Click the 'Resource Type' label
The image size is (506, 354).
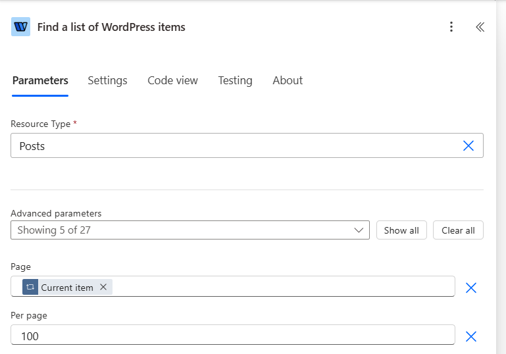click(40, 124)
